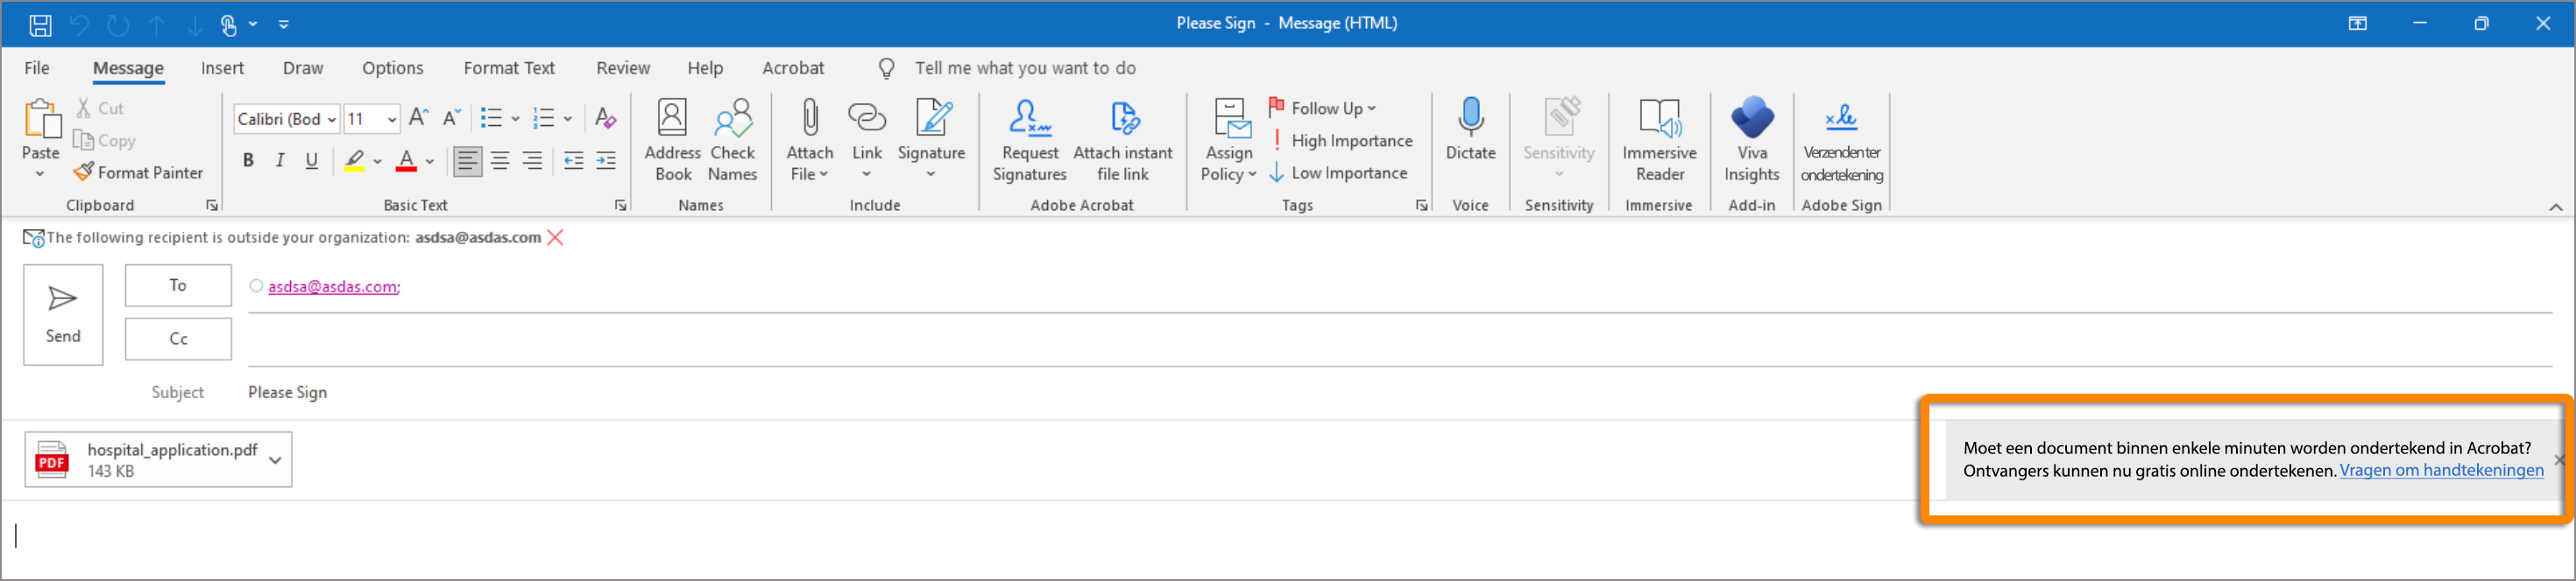
Task: Open the Address Book
Action: coord(672,141)
